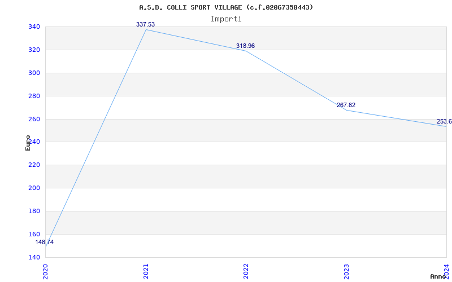Select the 2023 x-axis label
This screenshot has width=452, height=282.
pyautogui.click(x=346, y=271)
